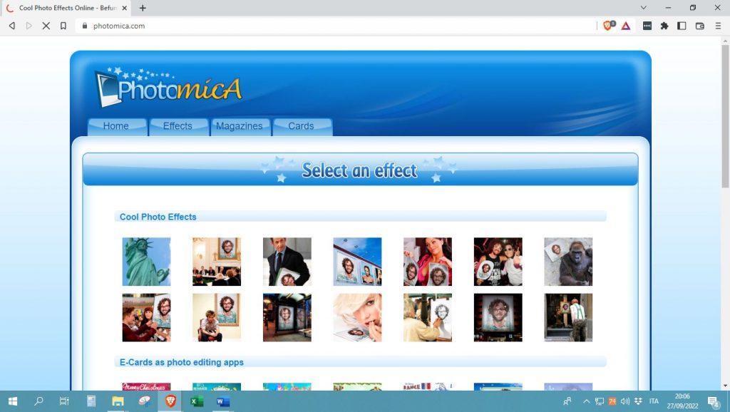730x412 pixels.
Task: Open site info via the padlock icon
Action: (x=85, y=25)
